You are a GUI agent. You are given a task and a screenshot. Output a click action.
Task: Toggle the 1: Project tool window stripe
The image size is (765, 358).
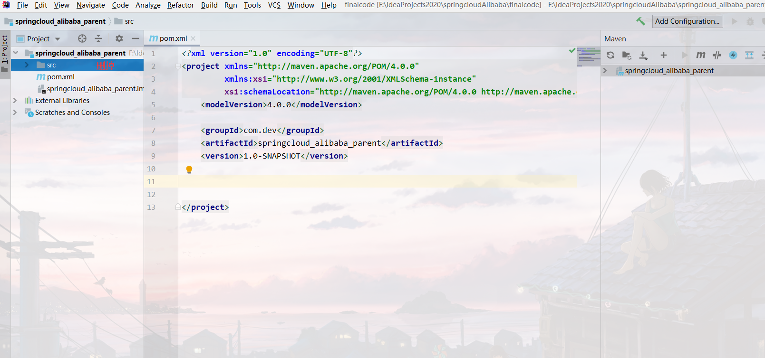click(x=5, y=54)
